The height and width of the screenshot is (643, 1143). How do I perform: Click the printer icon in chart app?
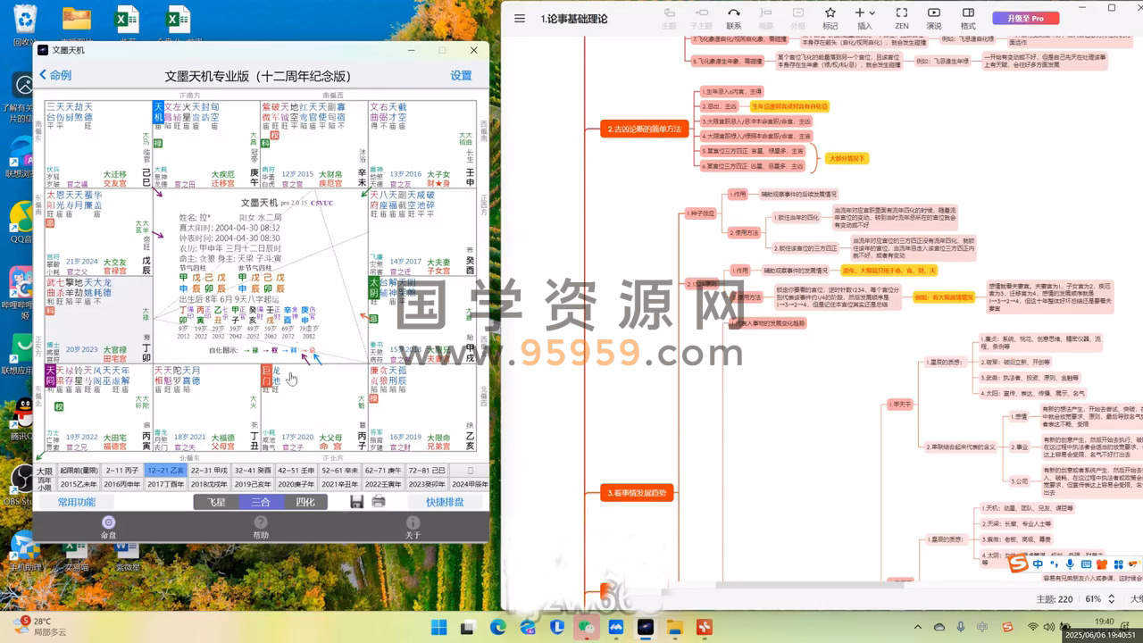(379, 502)
